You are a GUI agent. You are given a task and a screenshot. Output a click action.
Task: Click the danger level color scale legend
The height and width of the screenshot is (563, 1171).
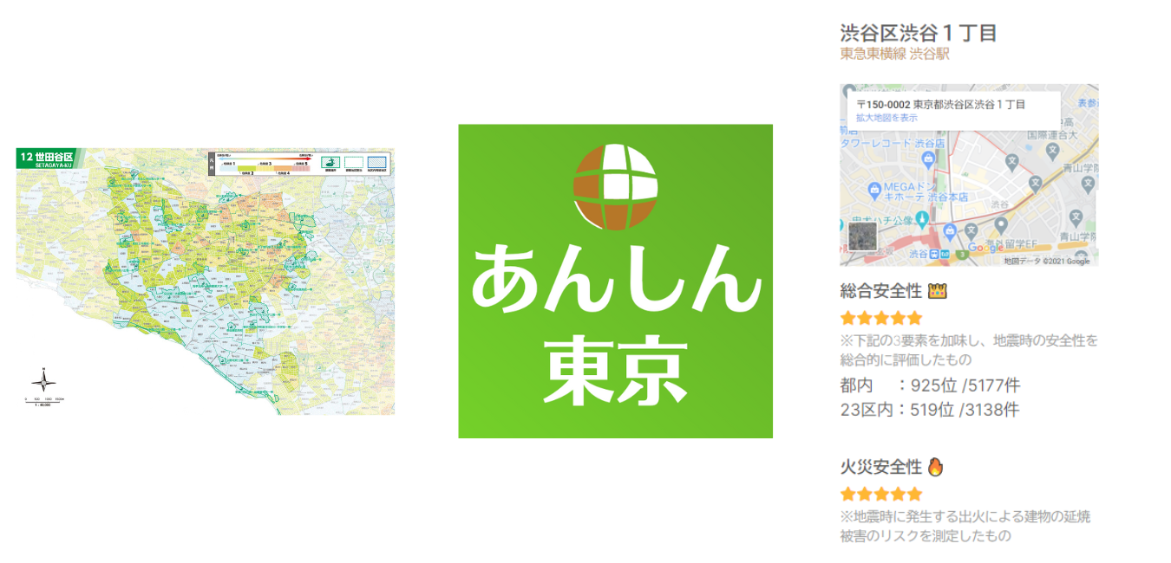tap(263, 164)
